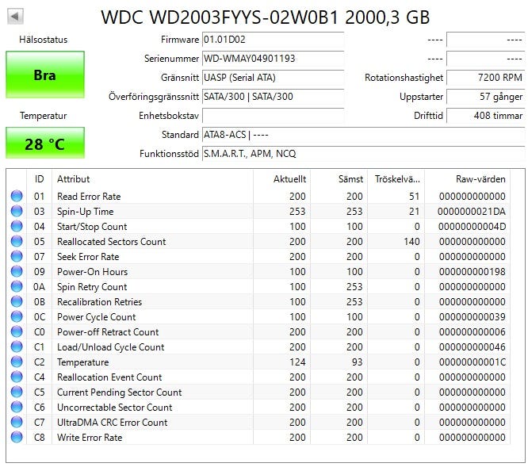528x467 pixels.
Task: Select the Reallocated Sectors Count attribute name
Action: (112, 241)
